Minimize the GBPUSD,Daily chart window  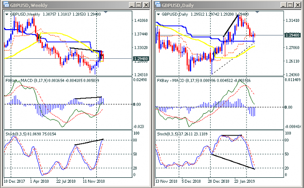tap(284, 5)
